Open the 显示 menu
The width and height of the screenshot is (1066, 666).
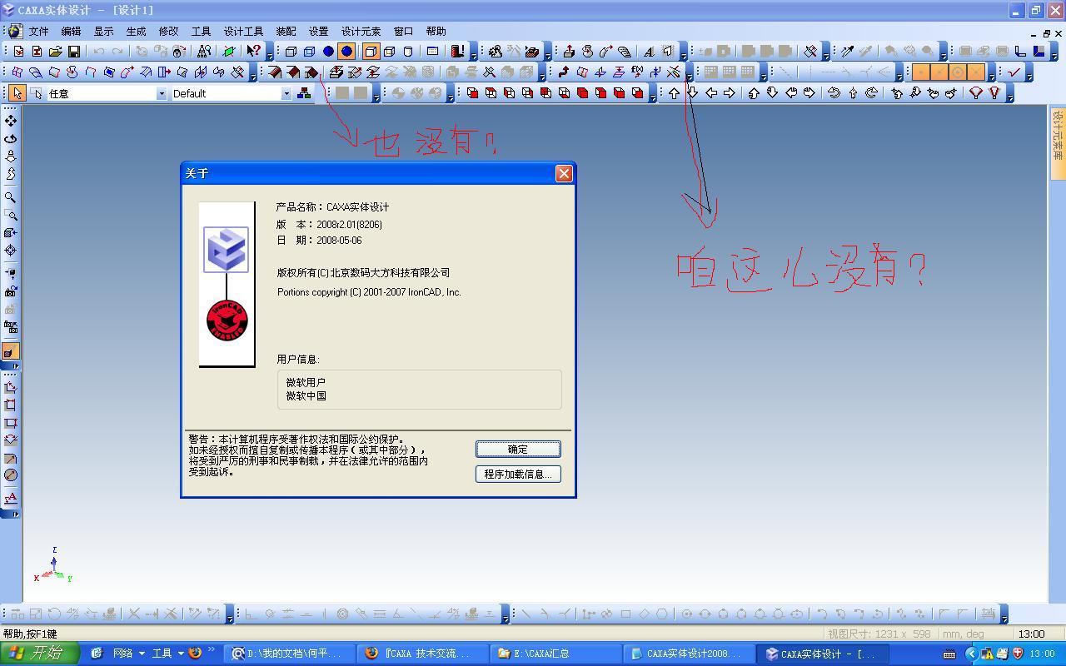104,31
